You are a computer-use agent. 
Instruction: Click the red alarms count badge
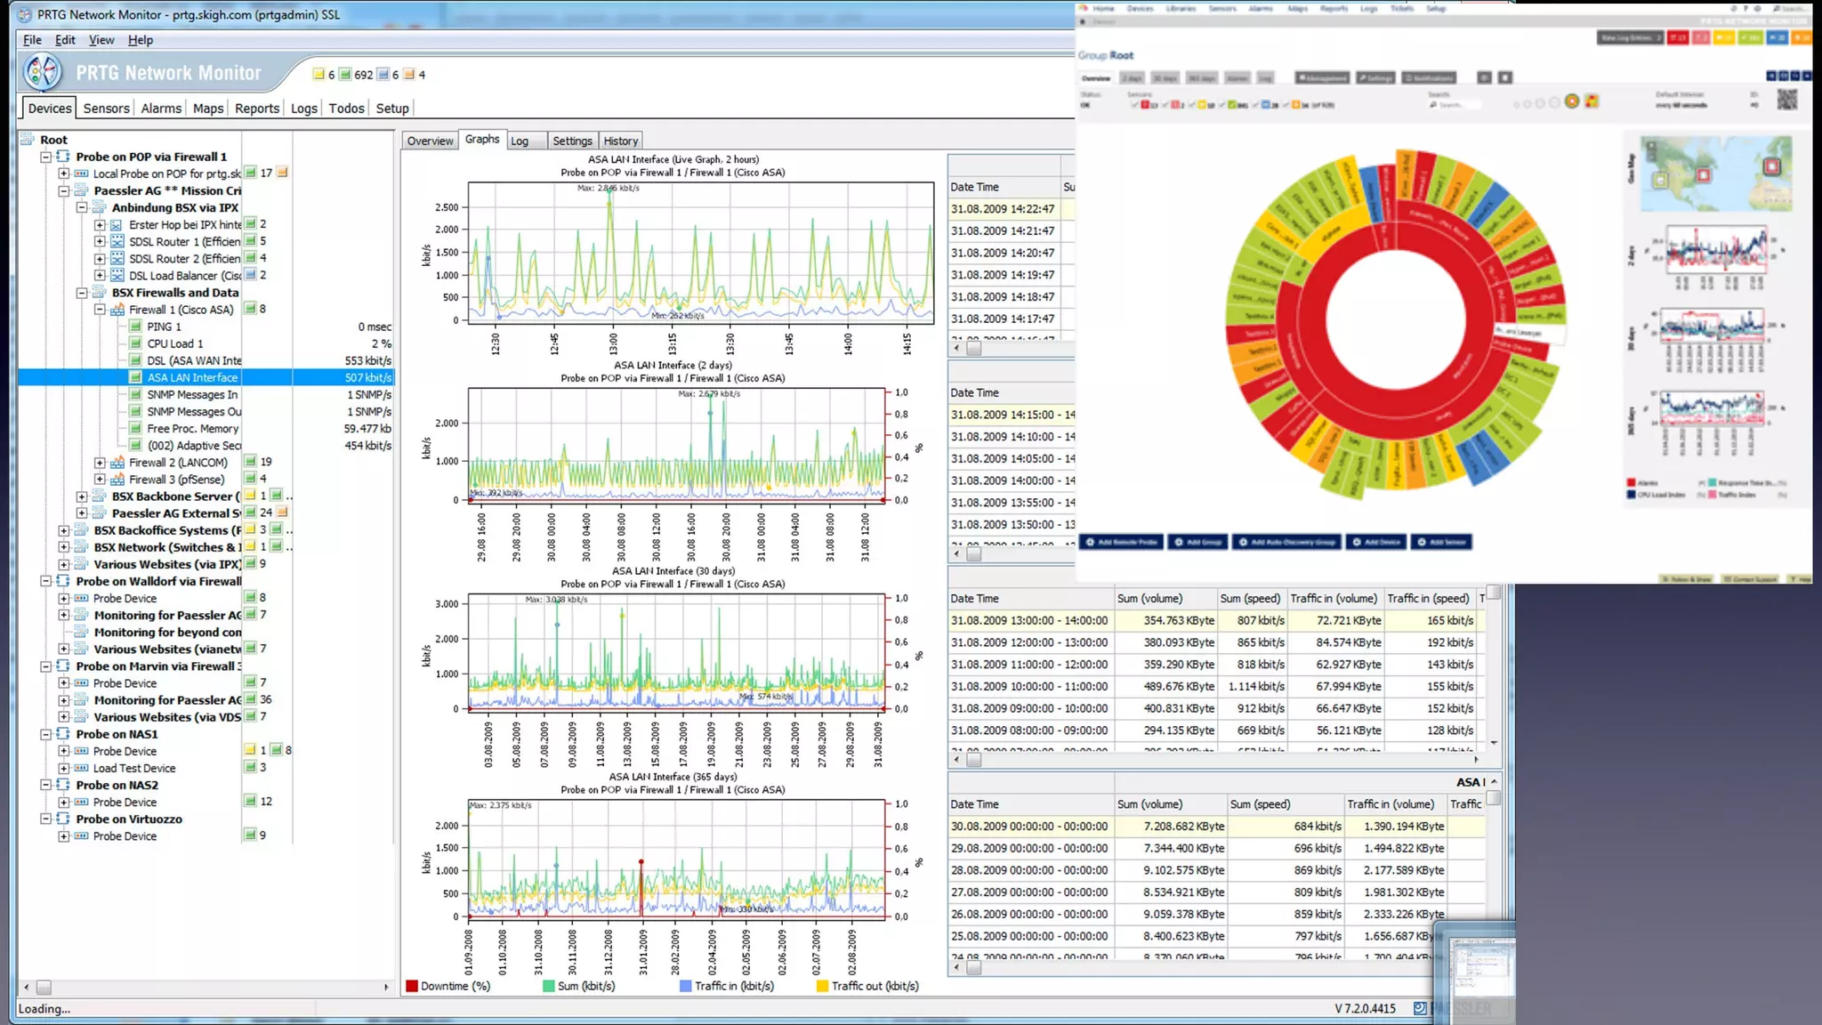[1677, 38]
